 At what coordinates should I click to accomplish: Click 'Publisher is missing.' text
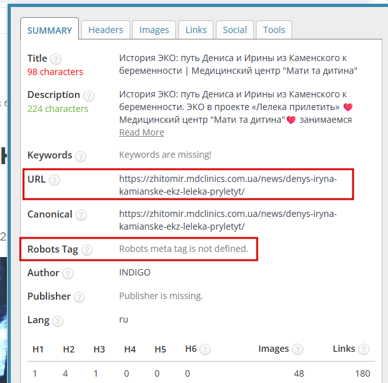point(161,296)
